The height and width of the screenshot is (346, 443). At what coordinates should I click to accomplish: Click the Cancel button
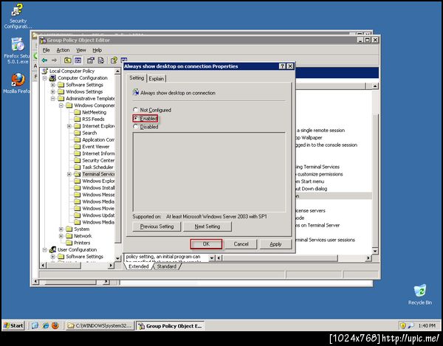[x=241, y=244]
